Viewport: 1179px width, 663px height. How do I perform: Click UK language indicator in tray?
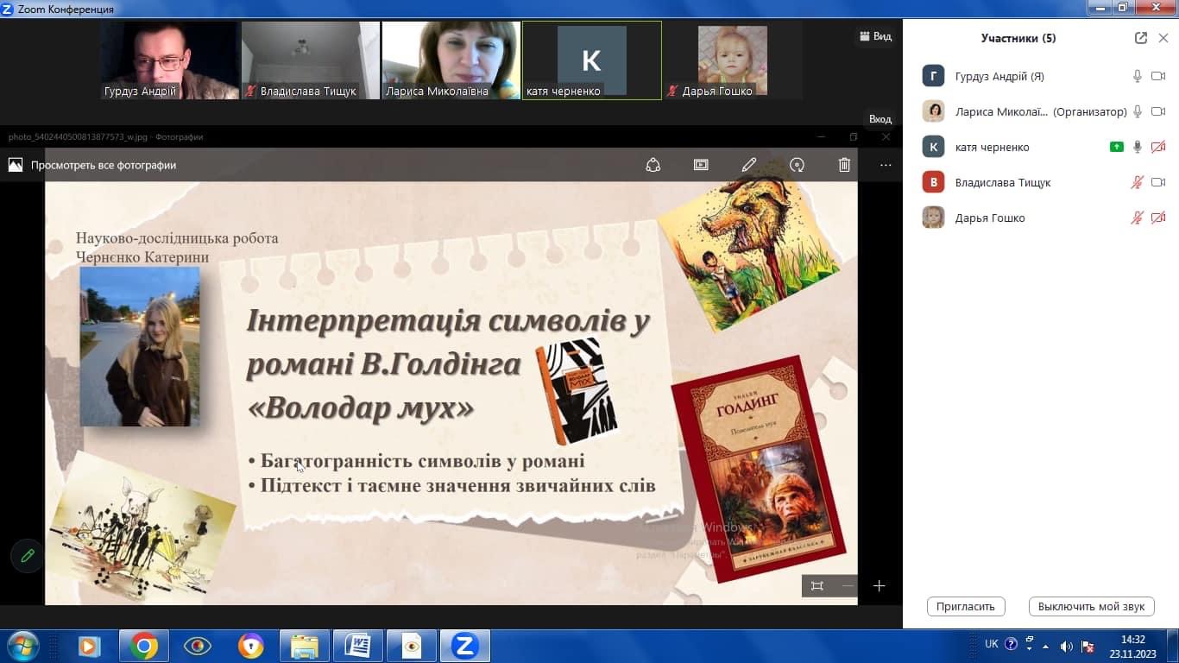coord(992,644)
